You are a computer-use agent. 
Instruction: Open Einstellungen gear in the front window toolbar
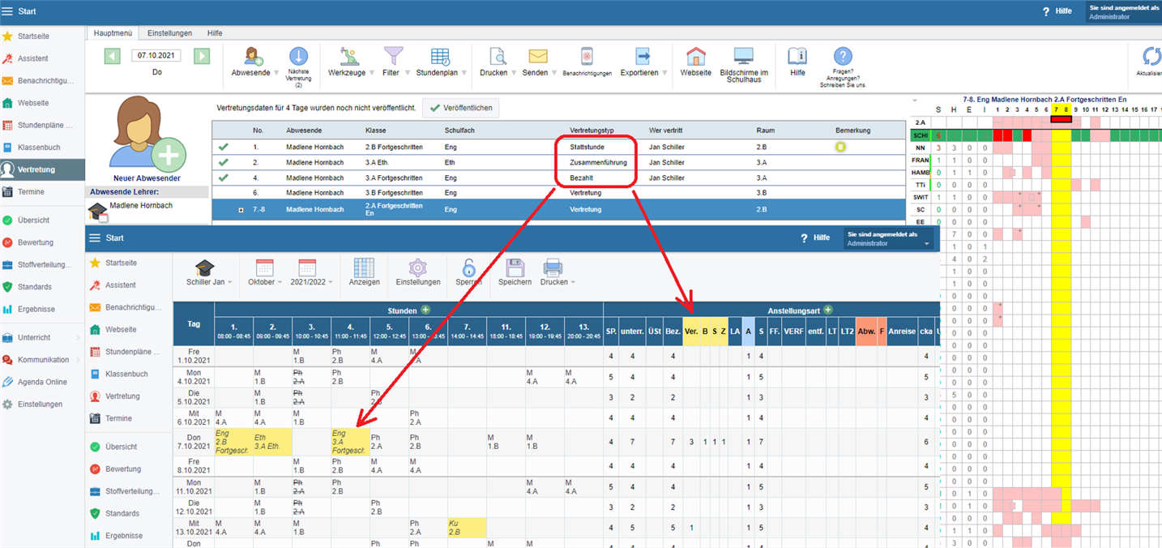pyautogui.click(x=417, y=268)
